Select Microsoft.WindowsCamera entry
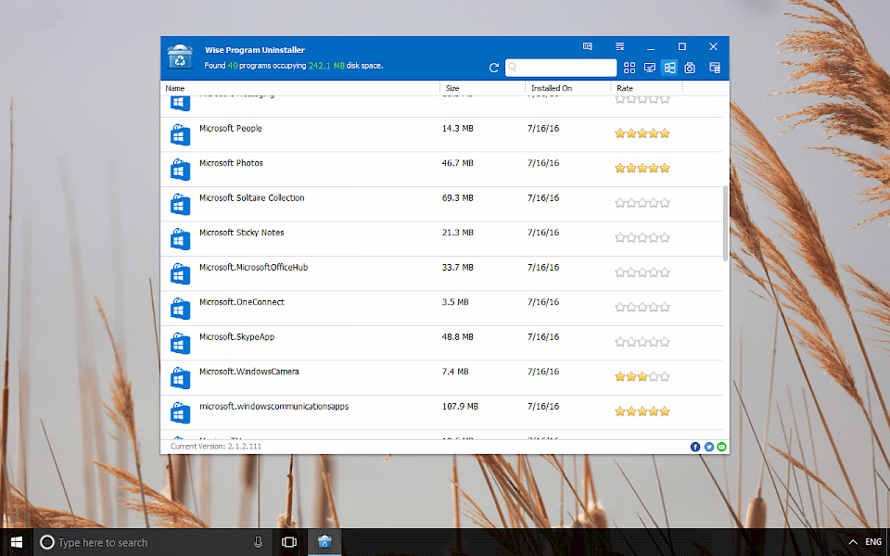The height and width of the screenshot is (556, 890). click(x=441, y=377)
